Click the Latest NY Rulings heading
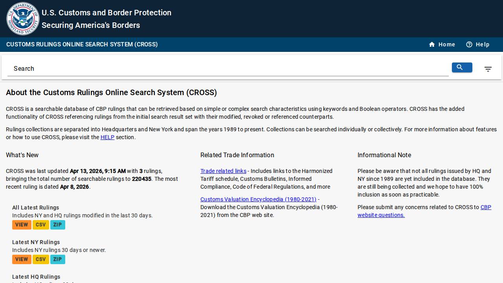The image size is (503, 283). click(x=36, y=242)
